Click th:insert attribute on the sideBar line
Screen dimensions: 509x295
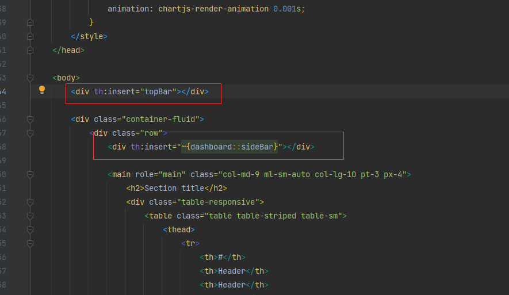[151, 147]
